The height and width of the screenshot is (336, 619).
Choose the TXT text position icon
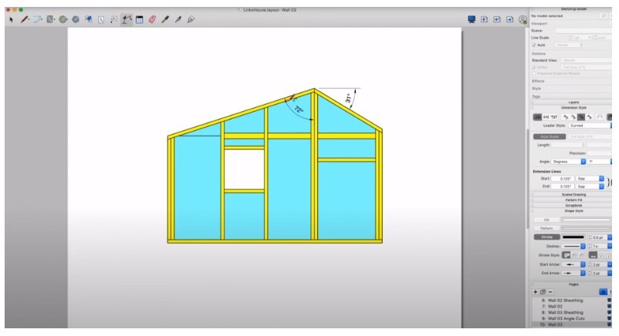point(554,117)
